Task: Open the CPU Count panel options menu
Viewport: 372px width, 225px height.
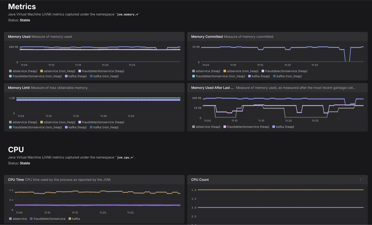Action: tap(361, 180)
